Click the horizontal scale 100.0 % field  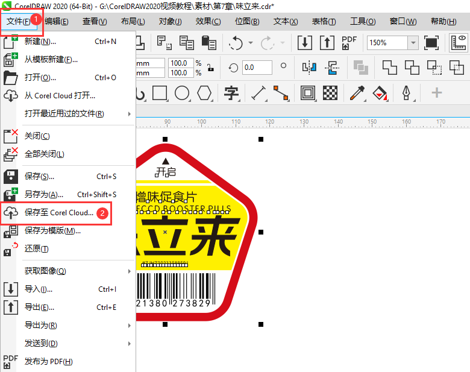[181, 63]
